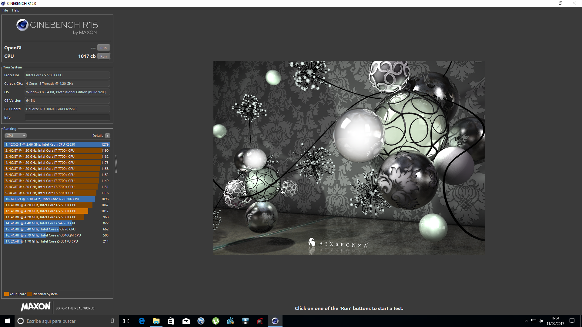Open the File menu
This screenshot has height=327, width=582.
(5, 10)
